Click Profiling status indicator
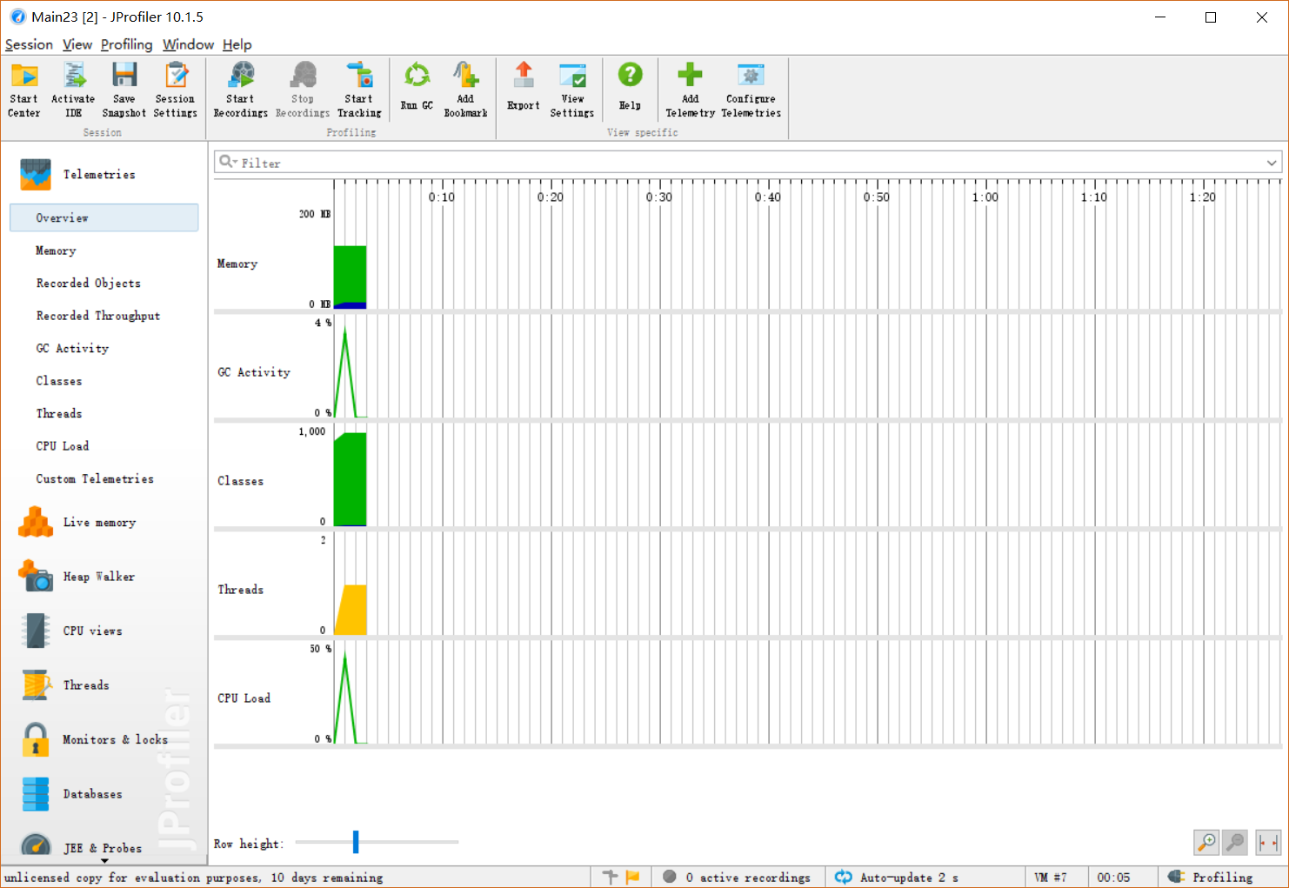Screen dimensions: 1289x888 [x=1211, y=877]
